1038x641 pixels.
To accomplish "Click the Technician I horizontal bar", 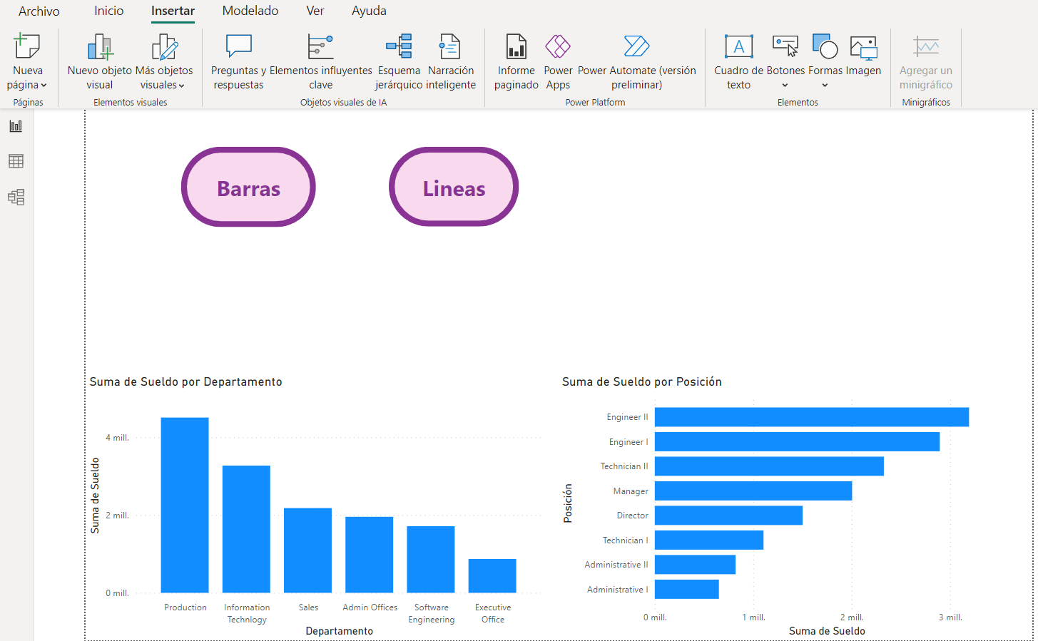I will [x=709, y=540].
